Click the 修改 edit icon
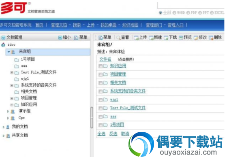This screenshot has height=157, width=227. (x=196, y=38)
